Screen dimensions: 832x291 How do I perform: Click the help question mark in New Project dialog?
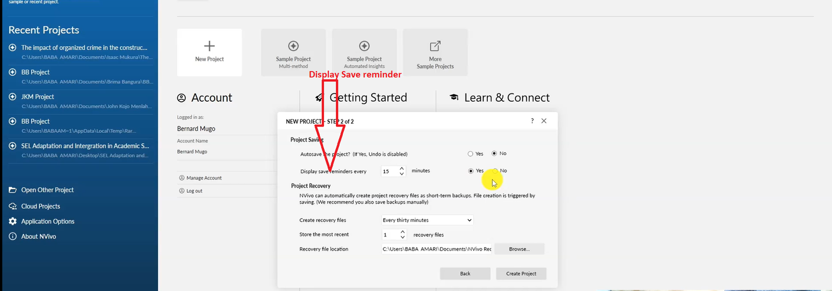532,121
